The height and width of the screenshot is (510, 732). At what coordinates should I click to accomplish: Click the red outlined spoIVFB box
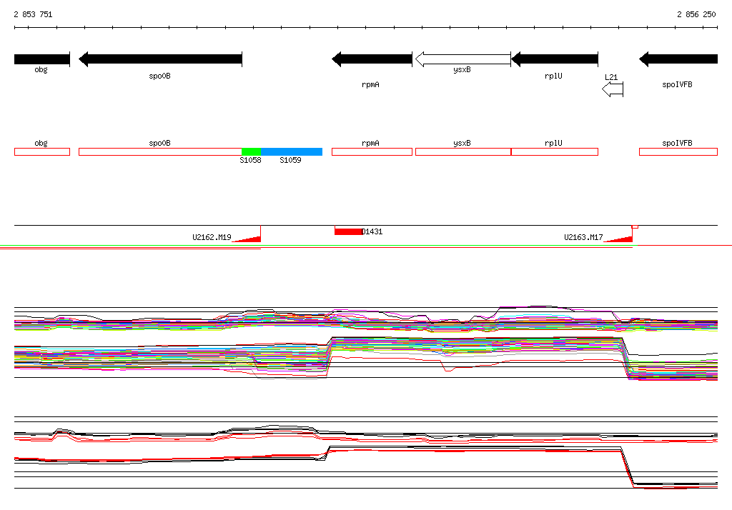pos(678,151)
